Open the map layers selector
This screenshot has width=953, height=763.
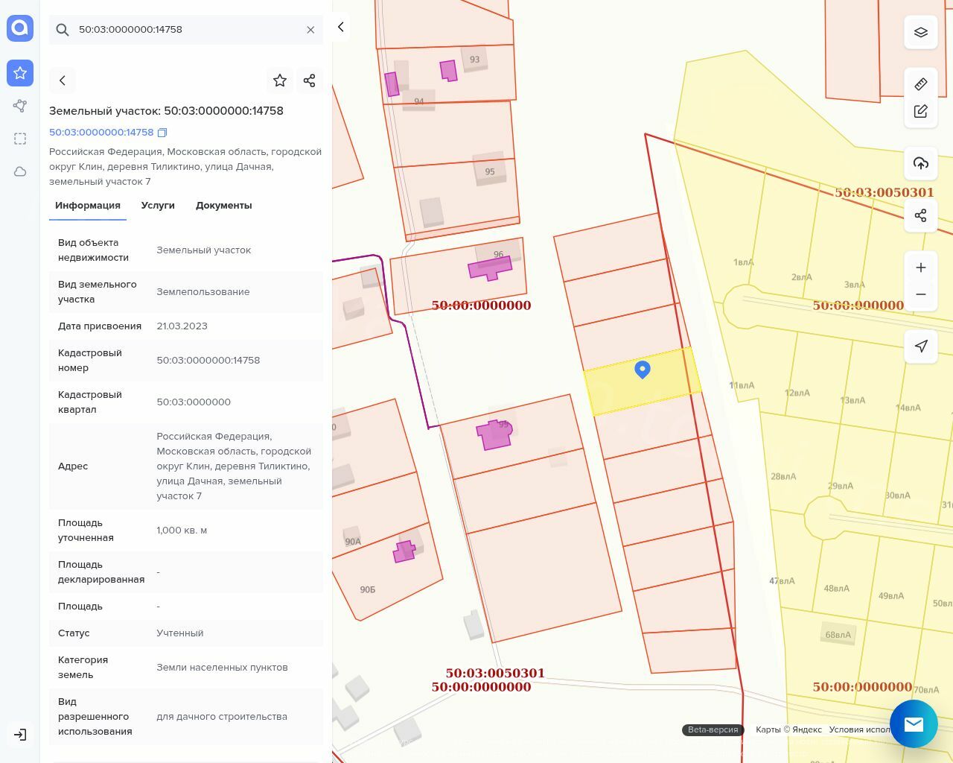[921, 33]
